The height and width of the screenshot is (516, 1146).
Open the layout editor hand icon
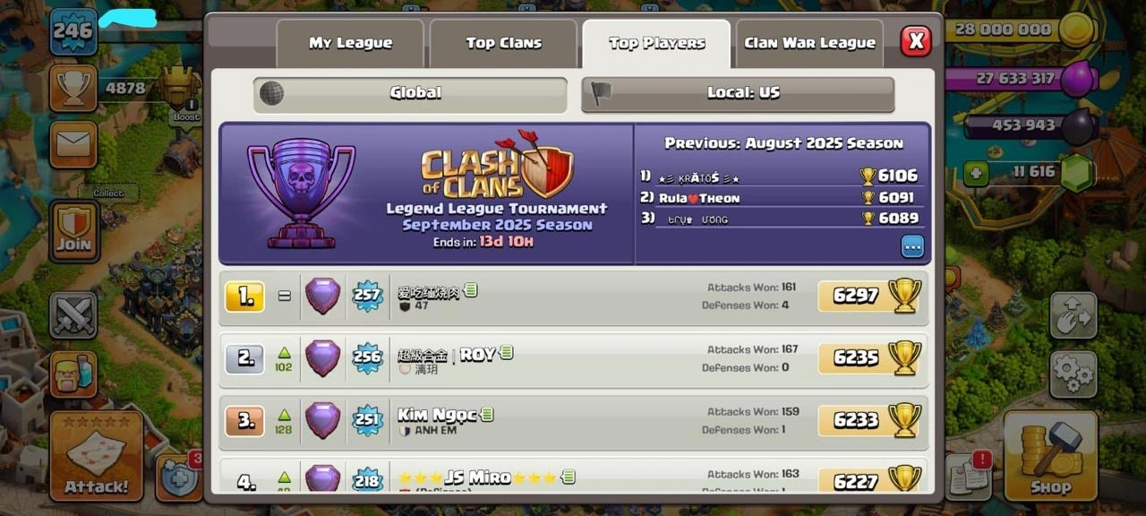1073,315
